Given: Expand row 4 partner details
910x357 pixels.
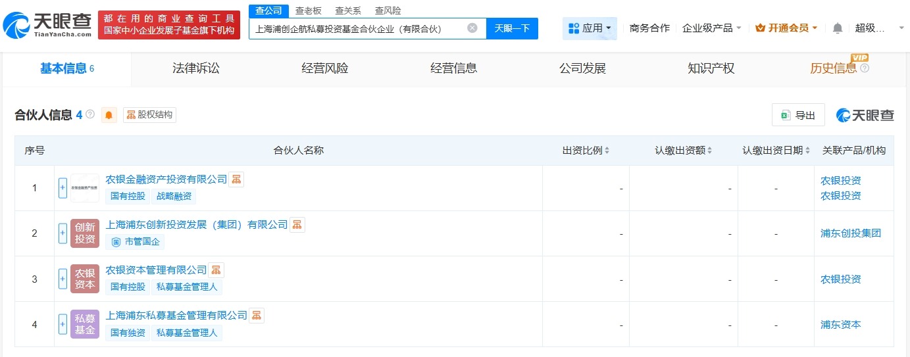Looking at the screenshot, I should [63, 324].
